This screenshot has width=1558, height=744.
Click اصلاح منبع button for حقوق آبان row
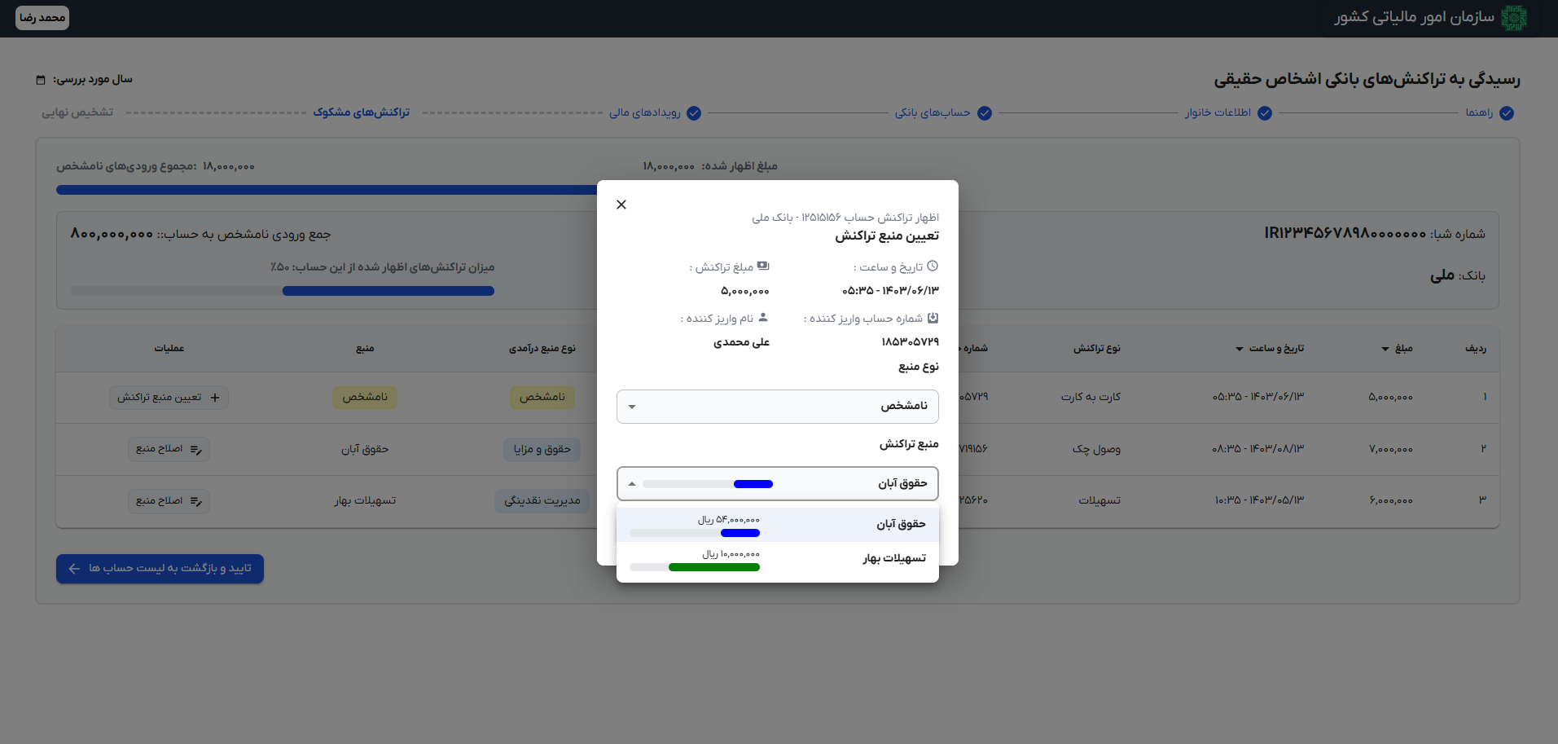[169, 449]
